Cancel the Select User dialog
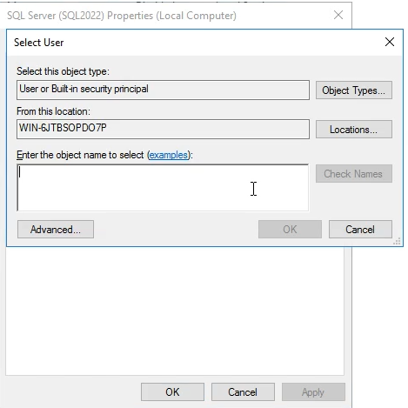Screen dimensions: 408x408 360,230
